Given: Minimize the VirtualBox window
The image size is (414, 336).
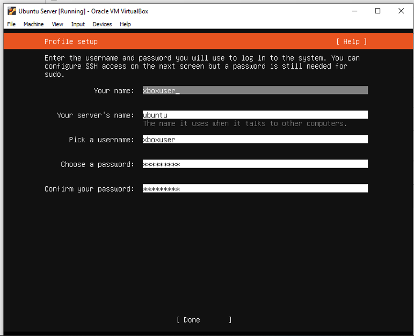Looking at the screenshot, I should [x=354, y=11].
